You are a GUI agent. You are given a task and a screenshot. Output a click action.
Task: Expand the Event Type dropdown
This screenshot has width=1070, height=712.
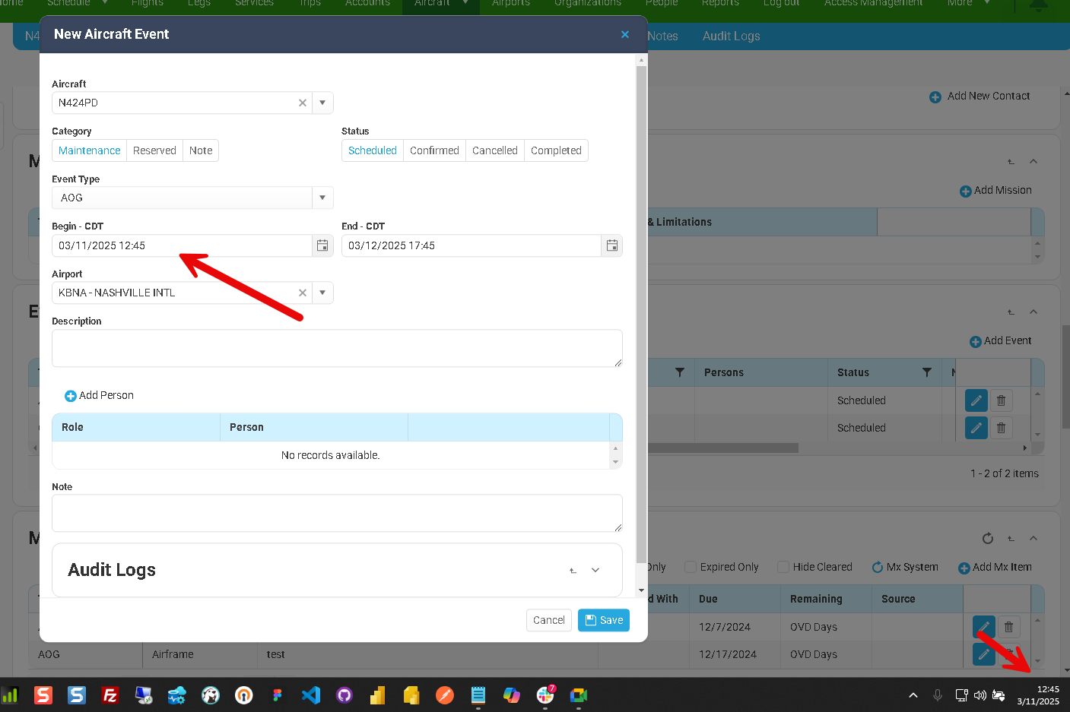click(322, 198)
